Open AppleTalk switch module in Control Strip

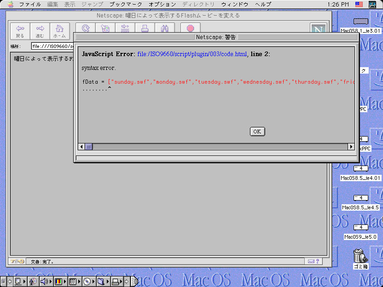[20, 281]
